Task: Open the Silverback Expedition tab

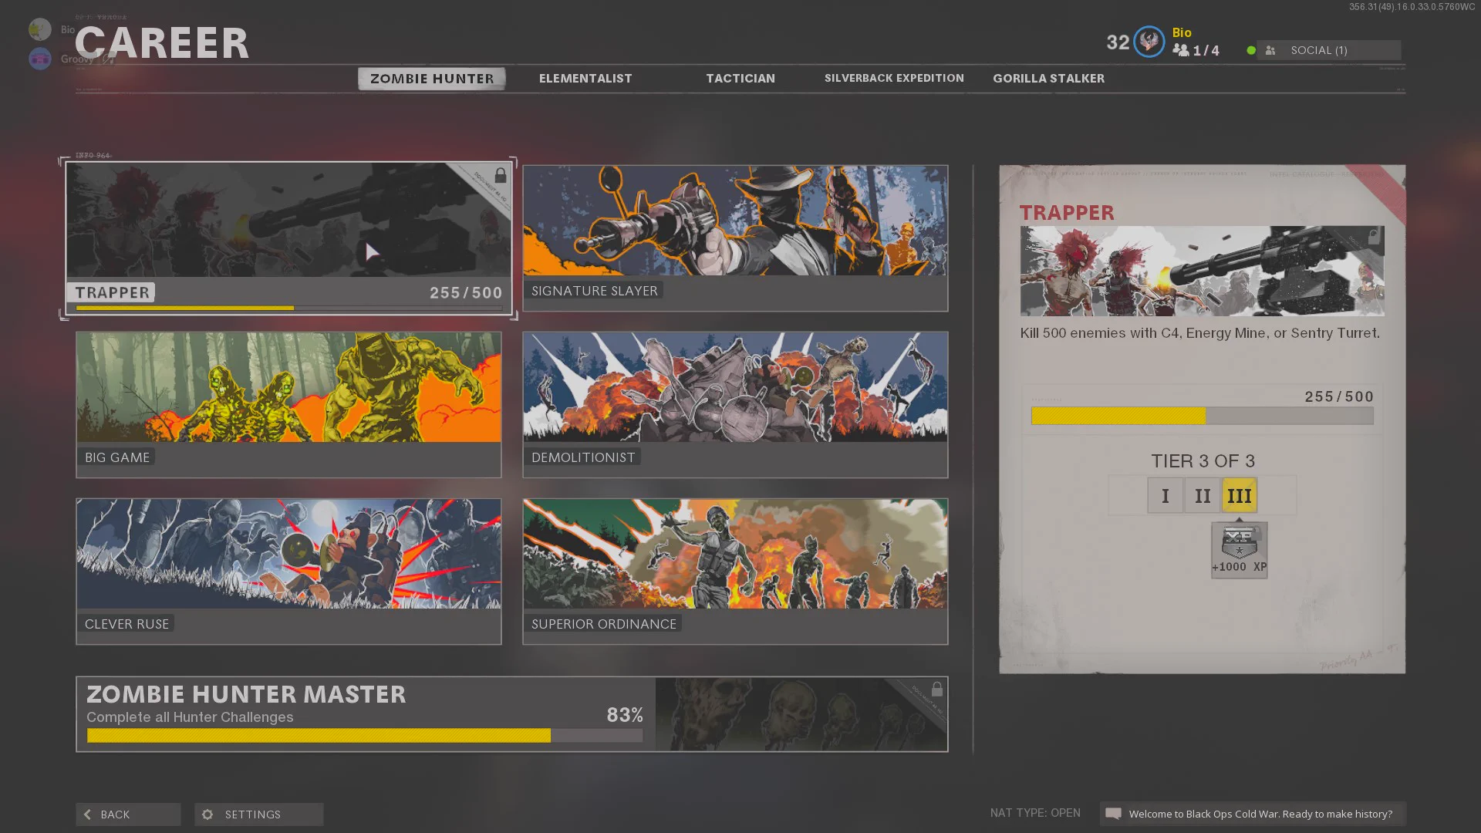Action: click(x=894, y=79)
